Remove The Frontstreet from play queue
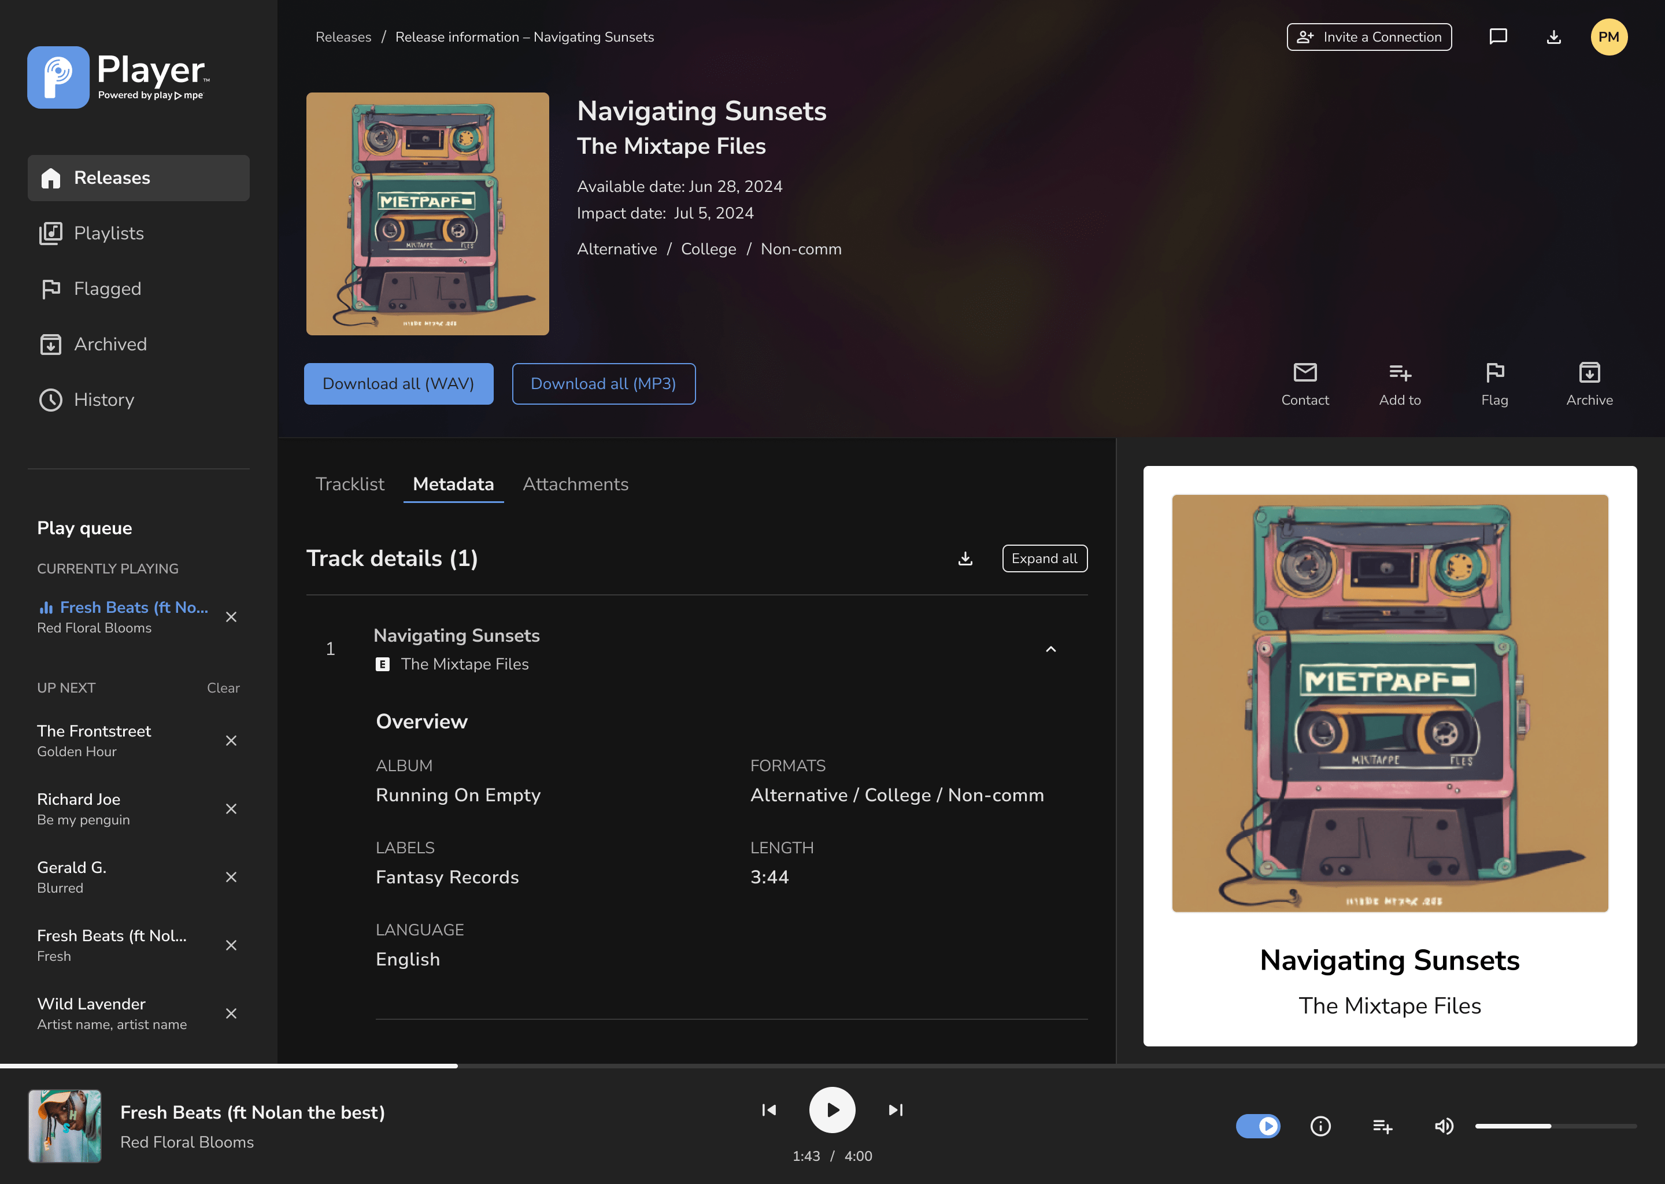Screen dimensions: 1665x1184 pyautogui.click(x=231, y=741)
